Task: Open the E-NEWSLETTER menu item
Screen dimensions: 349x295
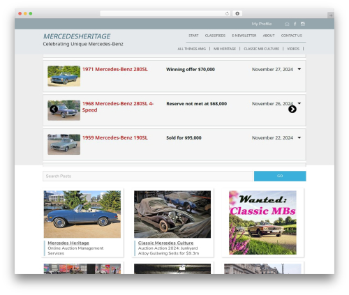Action: (x=244, y=36)
